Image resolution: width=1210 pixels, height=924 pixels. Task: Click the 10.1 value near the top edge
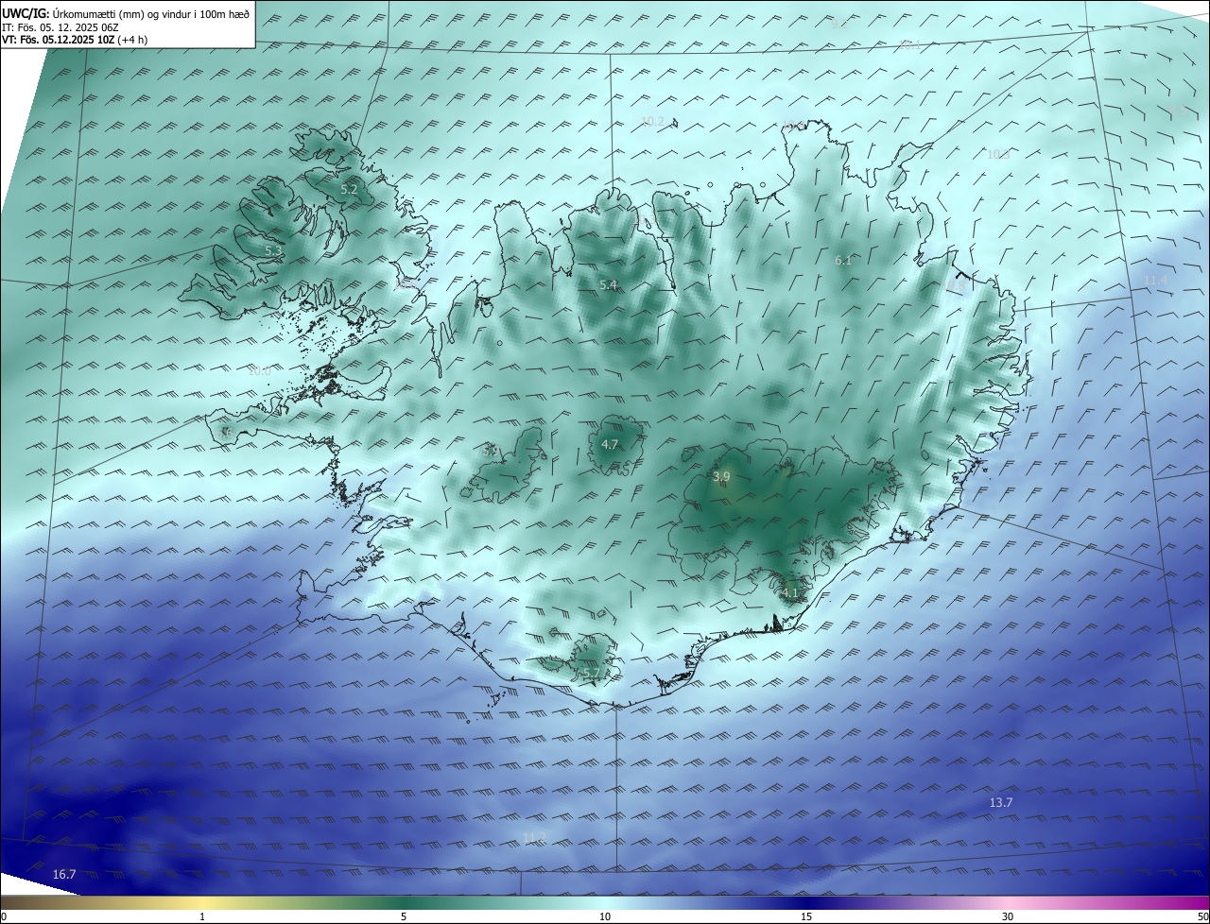point(910,44)
